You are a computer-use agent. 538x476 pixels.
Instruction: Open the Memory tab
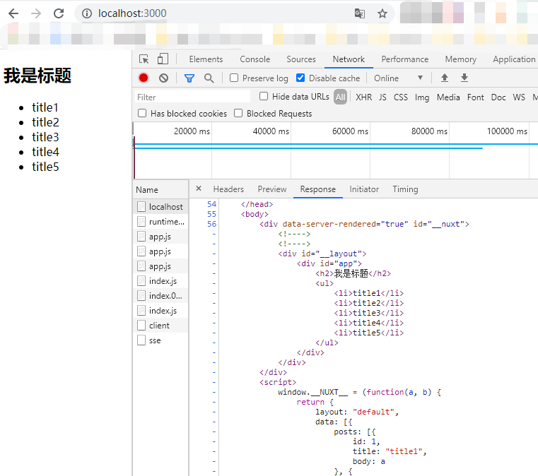pos(461,59)
